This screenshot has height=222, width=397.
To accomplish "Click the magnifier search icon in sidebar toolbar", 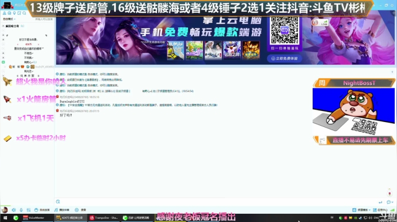I will click(x=24, y=13).
